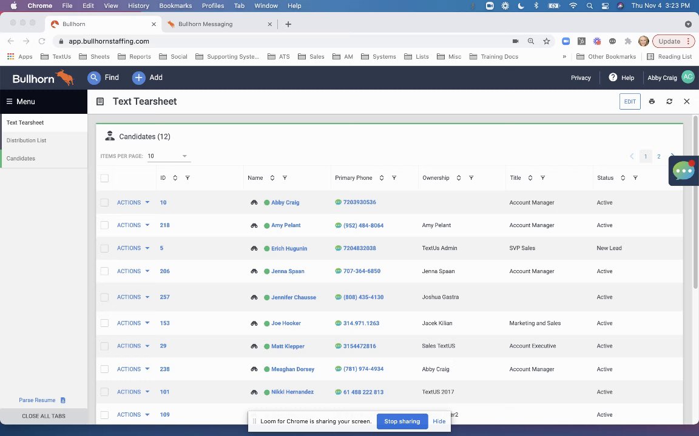The height and width of the screenshot is (436, 699).
Task: Filter the Status column
Action: 635,178
